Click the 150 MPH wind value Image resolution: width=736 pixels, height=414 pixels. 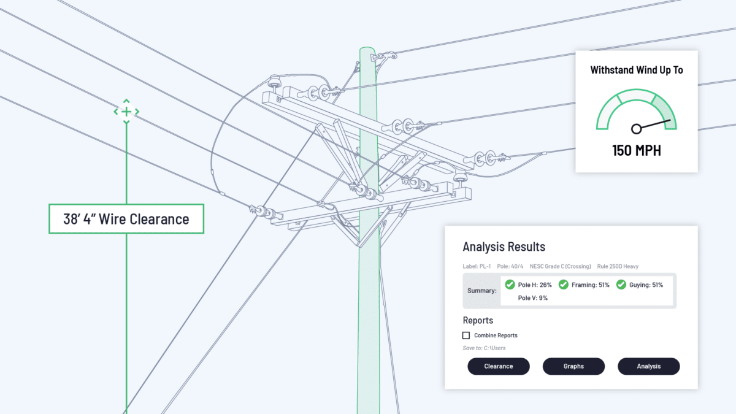click(x=637, y=150)
